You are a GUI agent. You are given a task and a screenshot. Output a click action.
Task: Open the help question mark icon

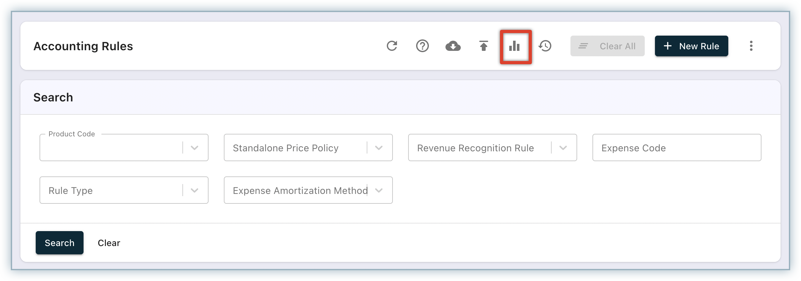(x=422, y=46)
